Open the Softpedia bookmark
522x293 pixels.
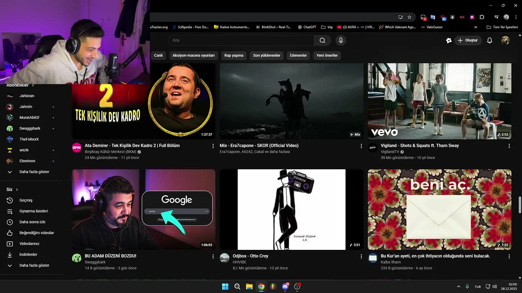(190, 27)
